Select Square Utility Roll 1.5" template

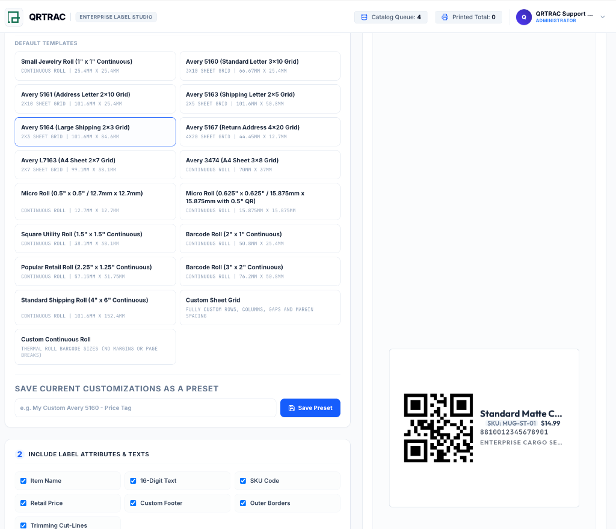tap(95, 239)
